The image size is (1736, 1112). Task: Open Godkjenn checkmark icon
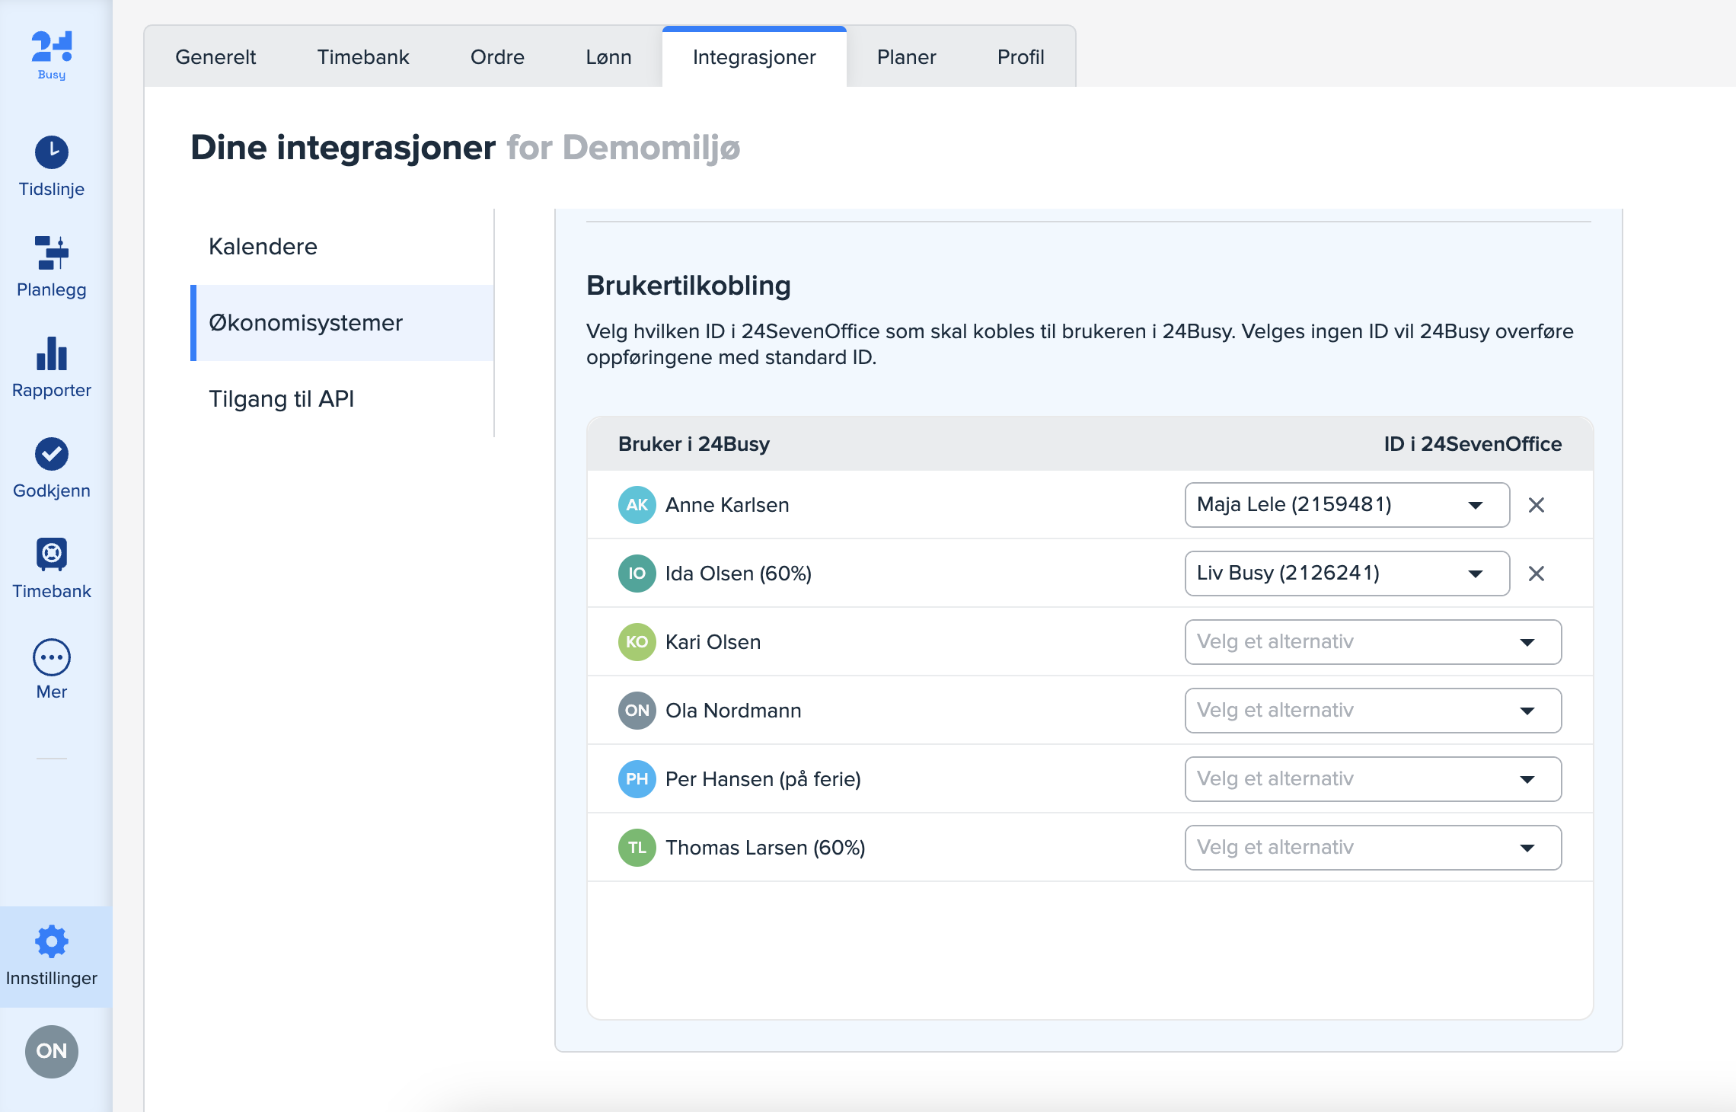tap(51, 455)
